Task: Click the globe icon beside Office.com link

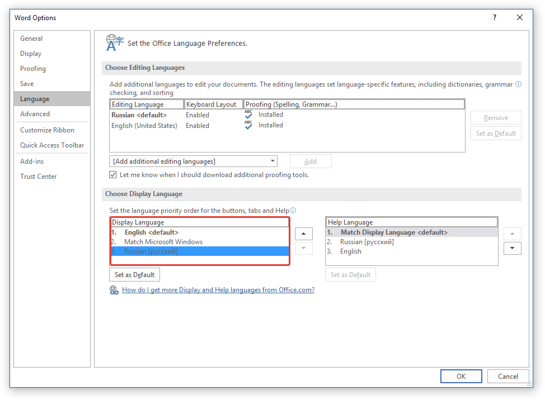Action: [114, 290]
